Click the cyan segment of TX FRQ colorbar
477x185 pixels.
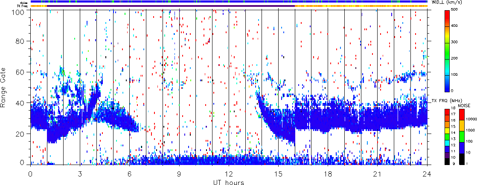[447, 143]
